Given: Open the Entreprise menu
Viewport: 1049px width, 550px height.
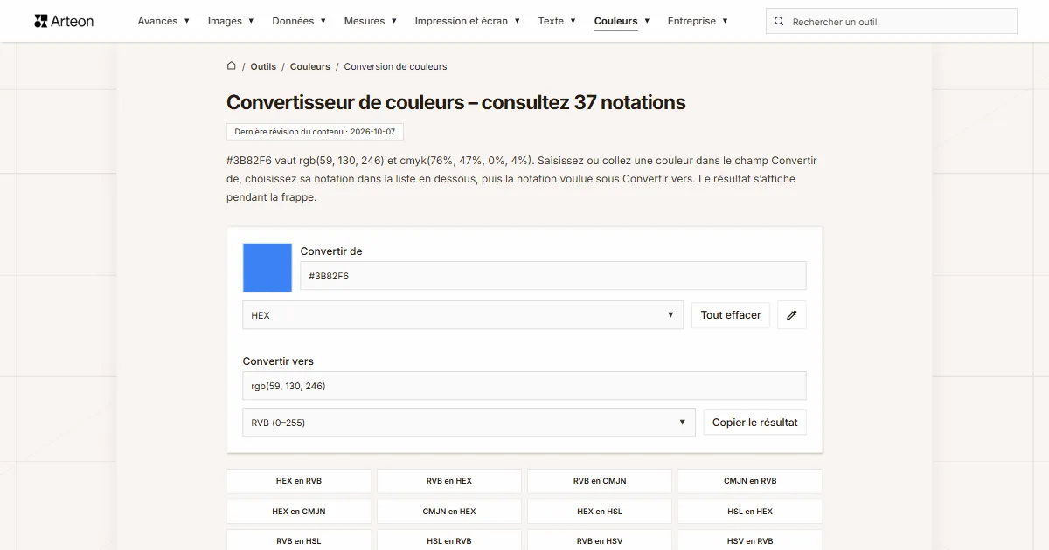Looking at the screenshot, I should tap(698, 21).
